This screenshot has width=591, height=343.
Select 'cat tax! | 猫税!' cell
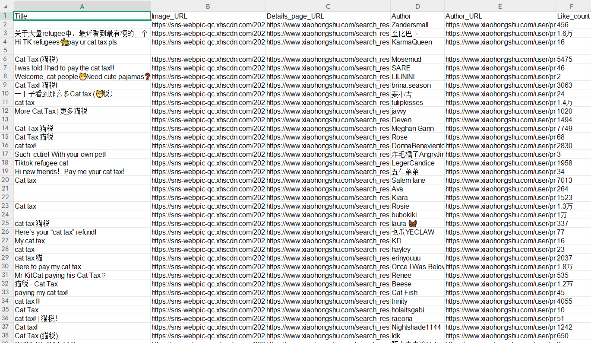82,318
